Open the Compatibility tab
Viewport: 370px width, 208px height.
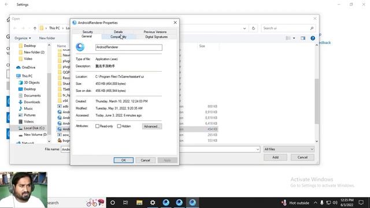click(x=119, y=37)
